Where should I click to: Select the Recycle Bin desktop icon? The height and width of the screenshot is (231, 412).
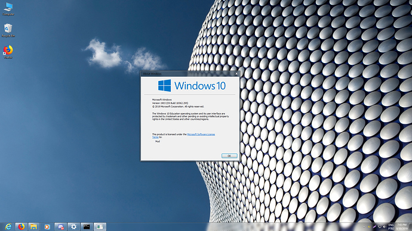coord(8,30)
